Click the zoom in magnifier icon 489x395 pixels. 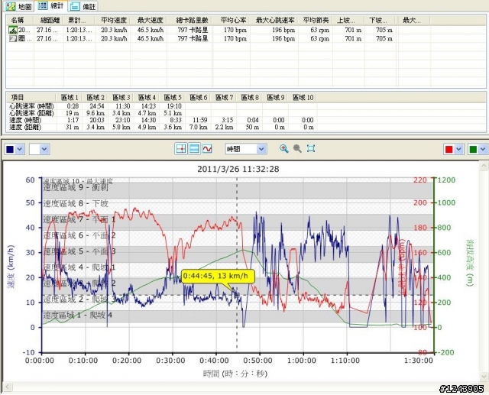tap(283, 149)
